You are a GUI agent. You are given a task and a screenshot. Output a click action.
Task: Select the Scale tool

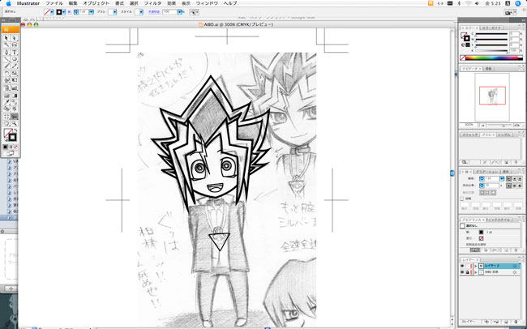15,73
